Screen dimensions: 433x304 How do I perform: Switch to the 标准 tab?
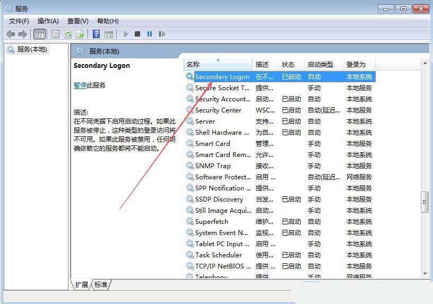[x=101, y=285]
